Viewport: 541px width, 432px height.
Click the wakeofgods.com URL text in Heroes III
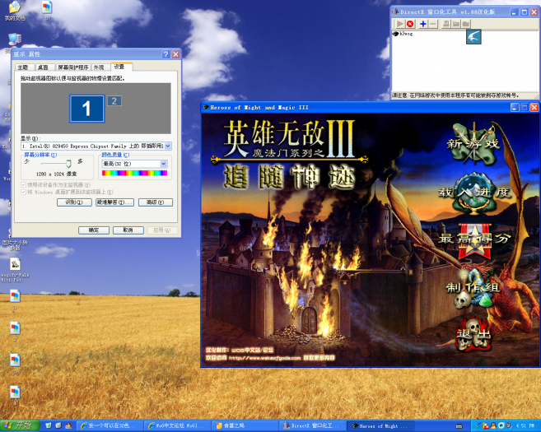coord(264,358)
